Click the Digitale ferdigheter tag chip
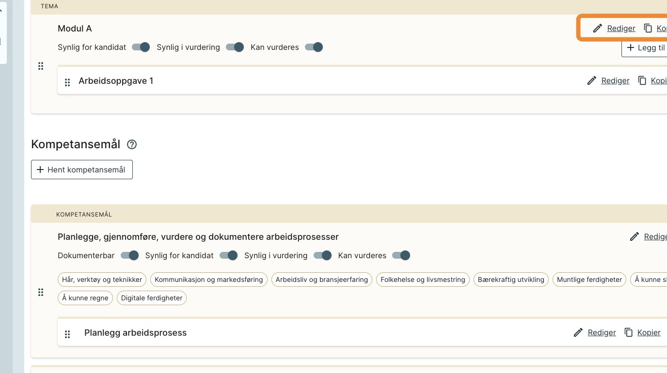667x373 pixels. tap(152, 298)
